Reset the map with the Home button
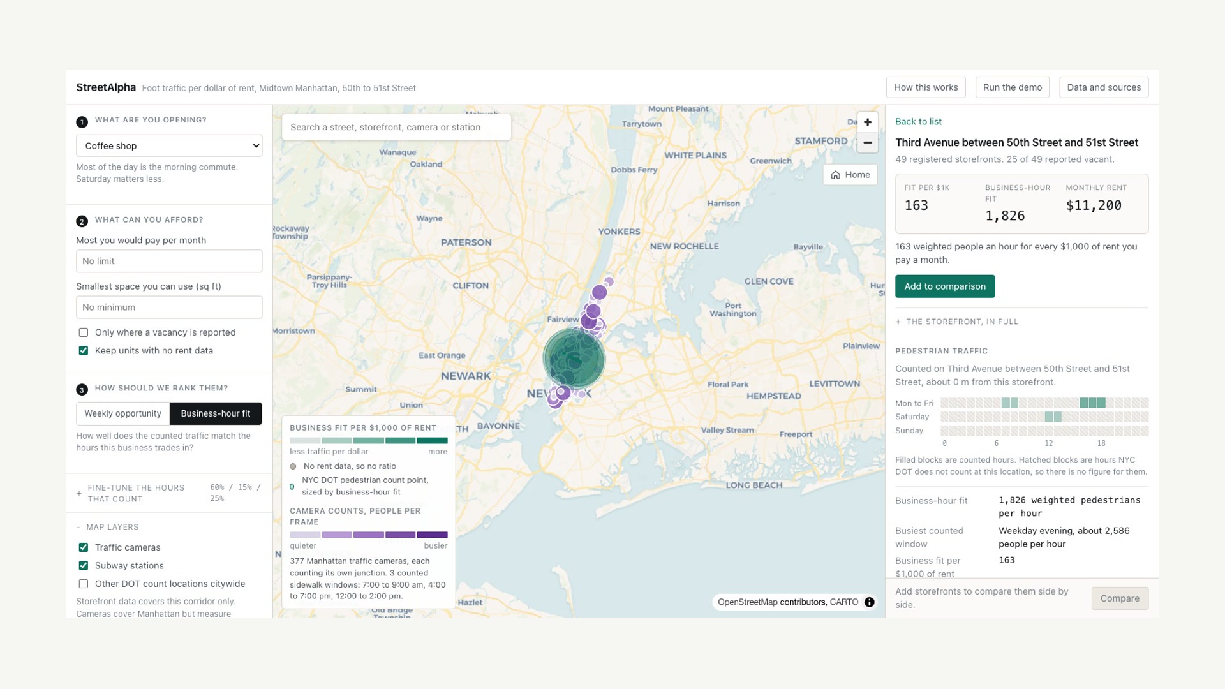Image resolution: width=1225 pixels, height=689 pixels. coord(850,175)
